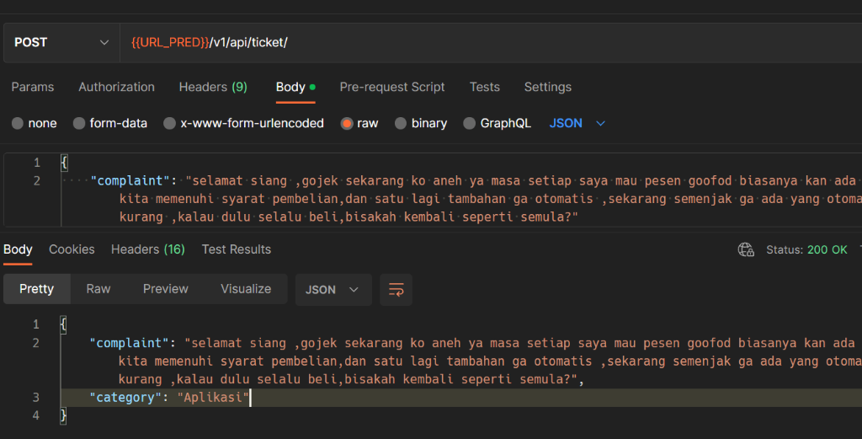Viewport: 862px width, 439px height.
Task: Open the response Cookies tab
Action: point(72,249)
